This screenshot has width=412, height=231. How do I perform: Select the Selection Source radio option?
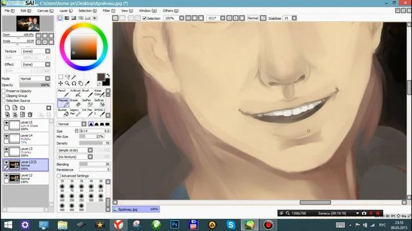(4, 100)
